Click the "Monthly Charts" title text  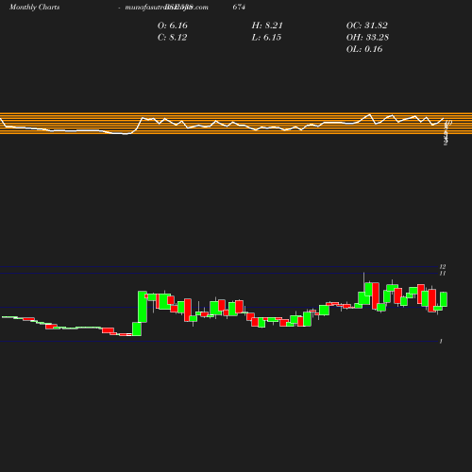[x=34, y=7]
